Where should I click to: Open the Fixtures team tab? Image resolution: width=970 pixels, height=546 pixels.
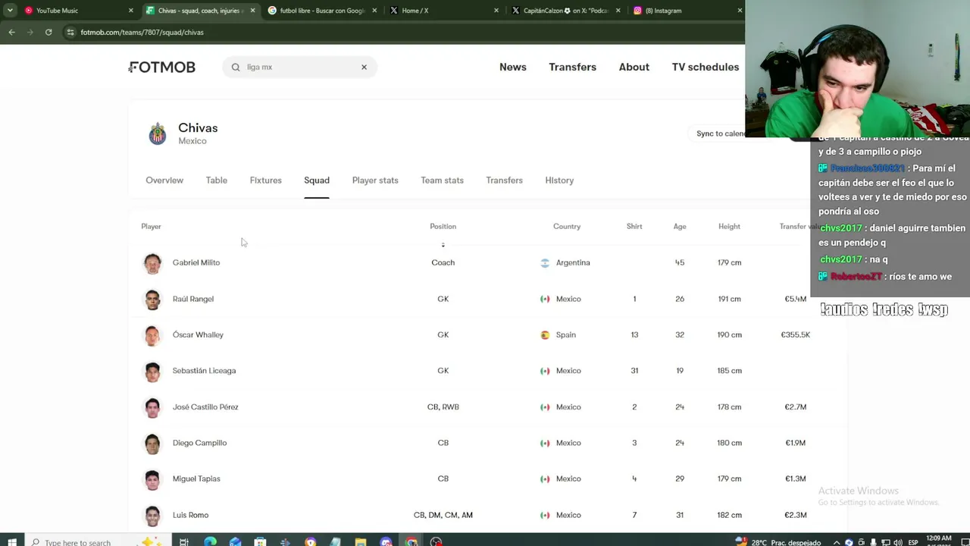(x=265, y=180)
